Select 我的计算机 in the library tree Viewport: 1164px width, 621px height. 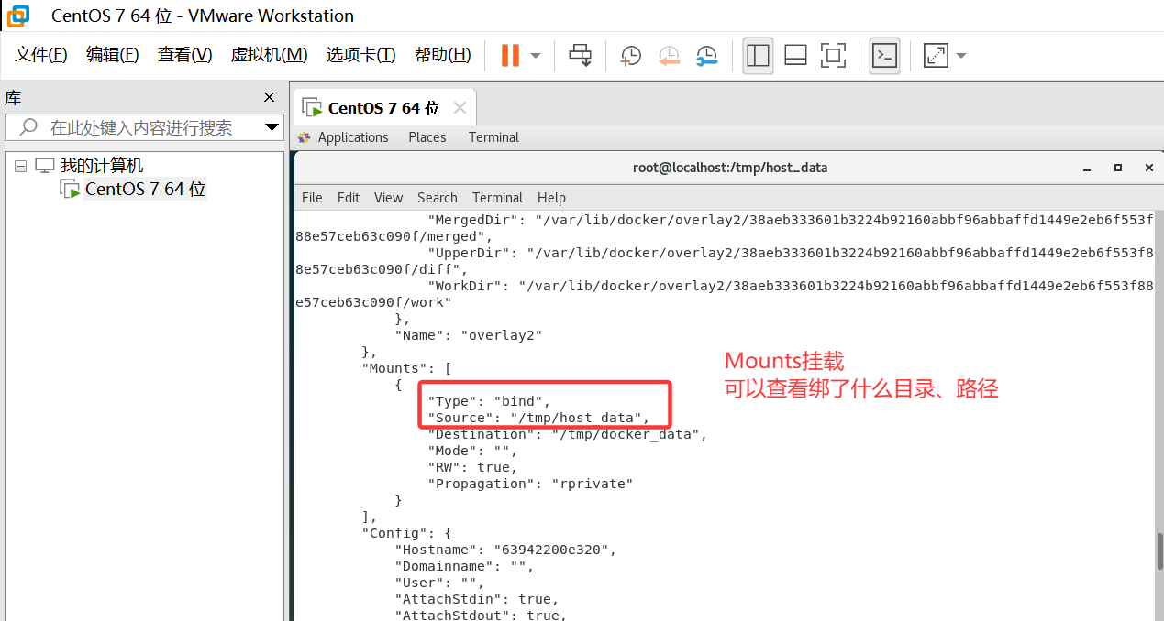[x=102, y=166]
